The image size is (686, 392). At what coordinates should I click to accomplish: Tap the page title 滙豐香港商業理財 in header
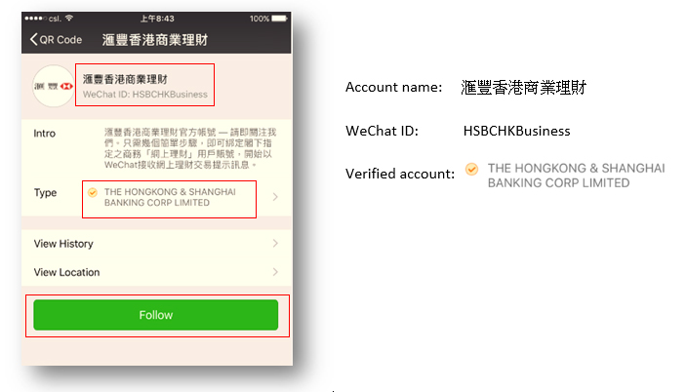click(155, 40)
